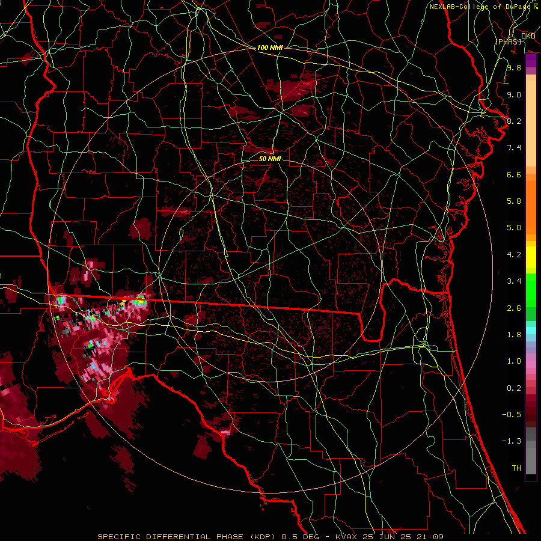Click the cyan band of the color scale
Screen dimensions: 541x541
tap(531, 331)
